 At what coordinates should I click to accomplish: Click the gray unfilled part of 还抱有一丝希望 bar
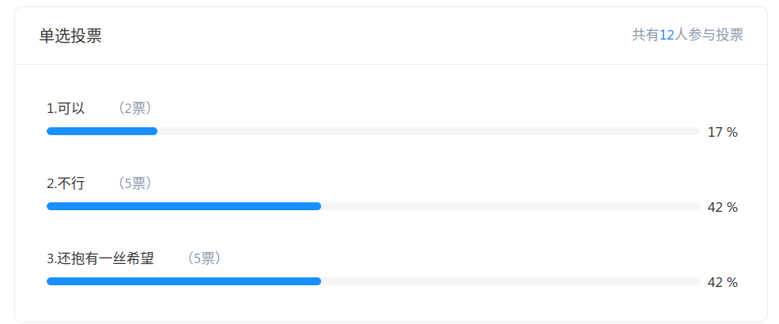point(510,281)
